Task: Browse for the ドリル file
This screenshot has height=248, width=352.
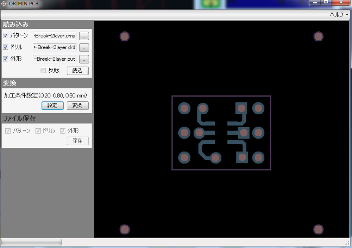Action: coord(84,47)
